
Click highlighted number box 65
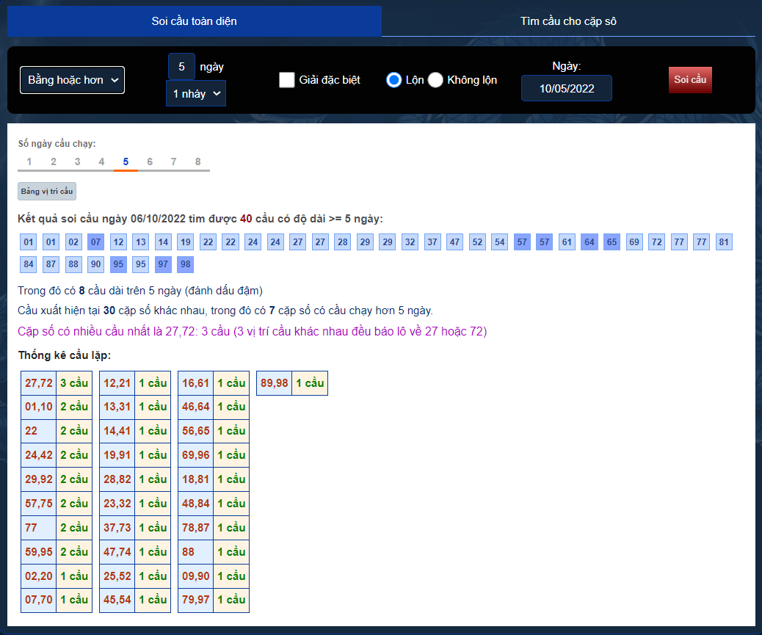click(x=612, y=242)
